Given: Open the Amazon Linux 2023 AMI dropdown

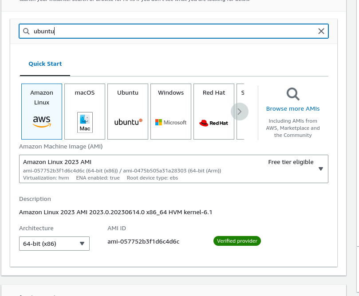Looking at the screenshot, I should pyautogui.click(x=174, y=169).
